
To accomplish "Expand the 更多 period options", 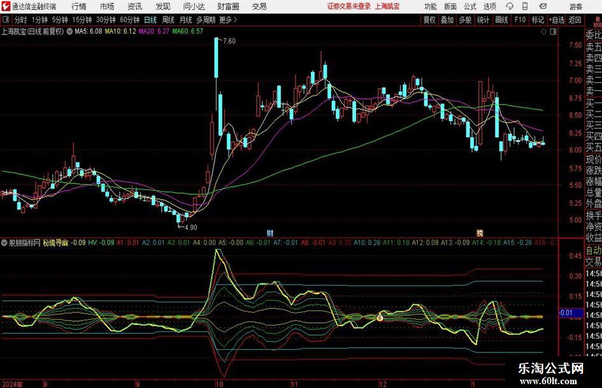I will coord(228,20).
